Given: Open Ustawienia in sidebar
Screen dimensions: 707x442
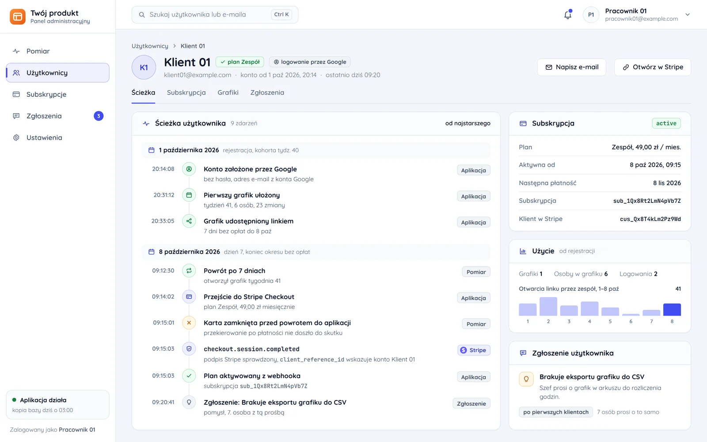Looking at the screenshot, I should click(57, 138).
